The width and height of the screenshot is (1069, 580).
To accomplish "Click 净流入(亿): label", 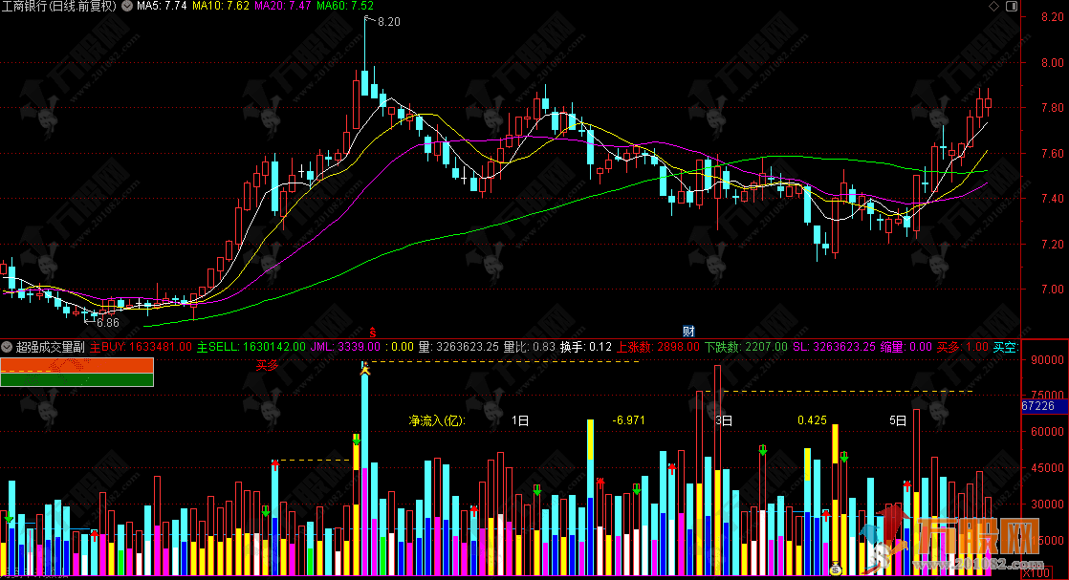I will click(437, 420).
